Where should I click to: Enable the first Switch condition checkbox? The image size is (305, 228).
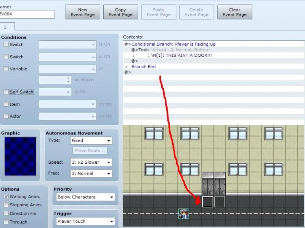point(6,45)
